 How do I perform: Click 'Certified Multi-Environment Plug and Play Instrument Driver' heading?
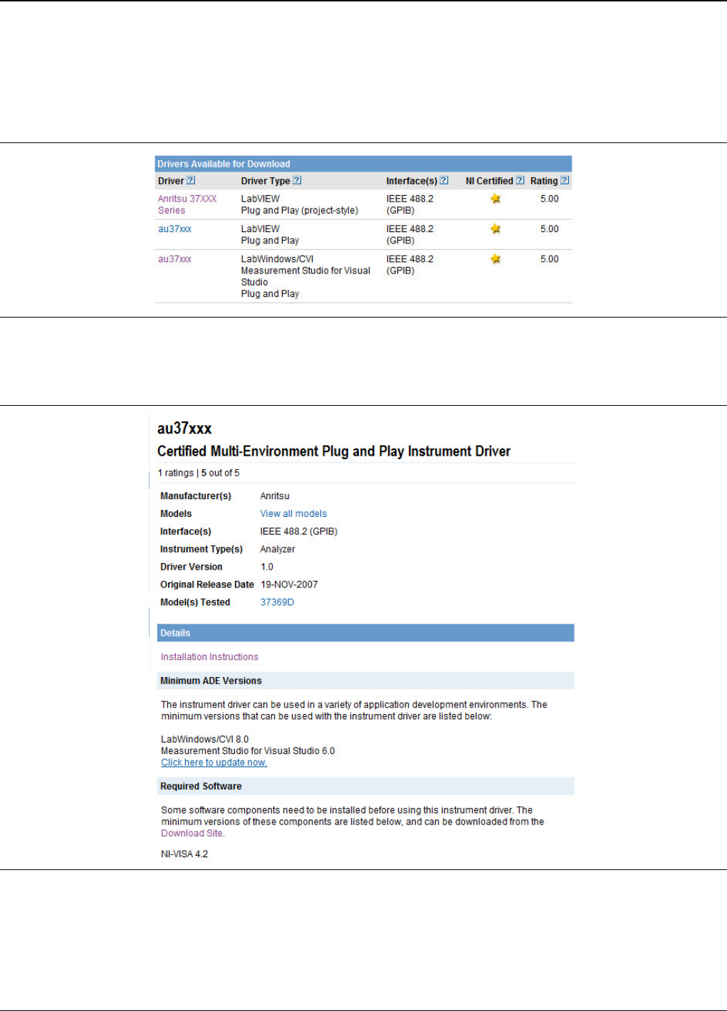(x=334, y=451)
